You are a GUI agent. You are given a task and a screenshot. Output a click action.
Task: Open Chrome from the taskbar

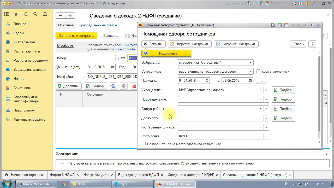(63, 184)
